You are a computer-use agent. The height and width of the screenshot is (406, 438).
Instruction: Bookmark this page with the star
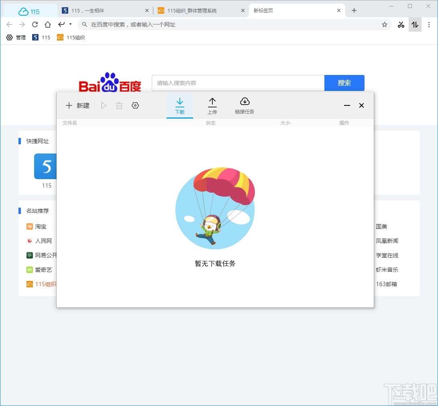point(385,24)
